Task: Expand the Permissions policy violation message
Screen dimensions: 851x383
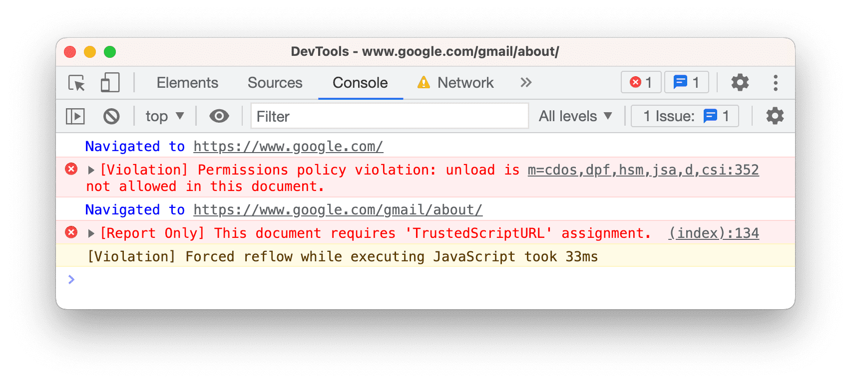Action: click(x=91, y=170)
